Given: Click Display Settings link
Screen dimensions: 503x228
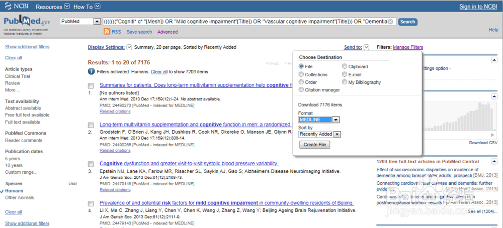Looking at the screenshot, I should [106, 47].
